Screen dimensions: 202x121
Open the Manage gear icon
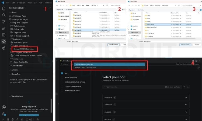4,114
